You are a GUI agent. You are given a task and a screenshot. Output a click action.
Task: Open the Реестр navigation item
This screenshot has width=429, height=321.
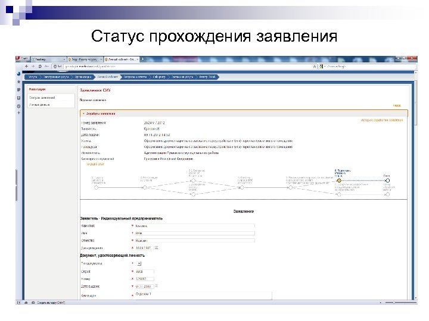tap(207, 77)
